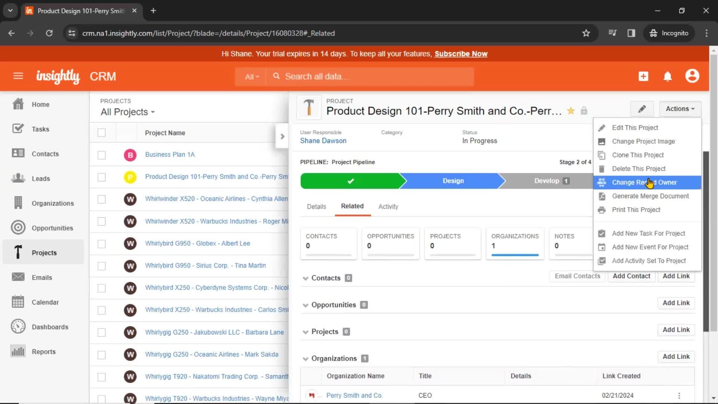The image size is (718, 404).
Task: Click the Design pipeline stage indicator
Action: [453, 181]
